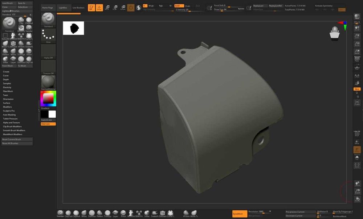Toggle Perspective view in the right shelf
This screenshot has width=363, height=219.
pos(357,59)
